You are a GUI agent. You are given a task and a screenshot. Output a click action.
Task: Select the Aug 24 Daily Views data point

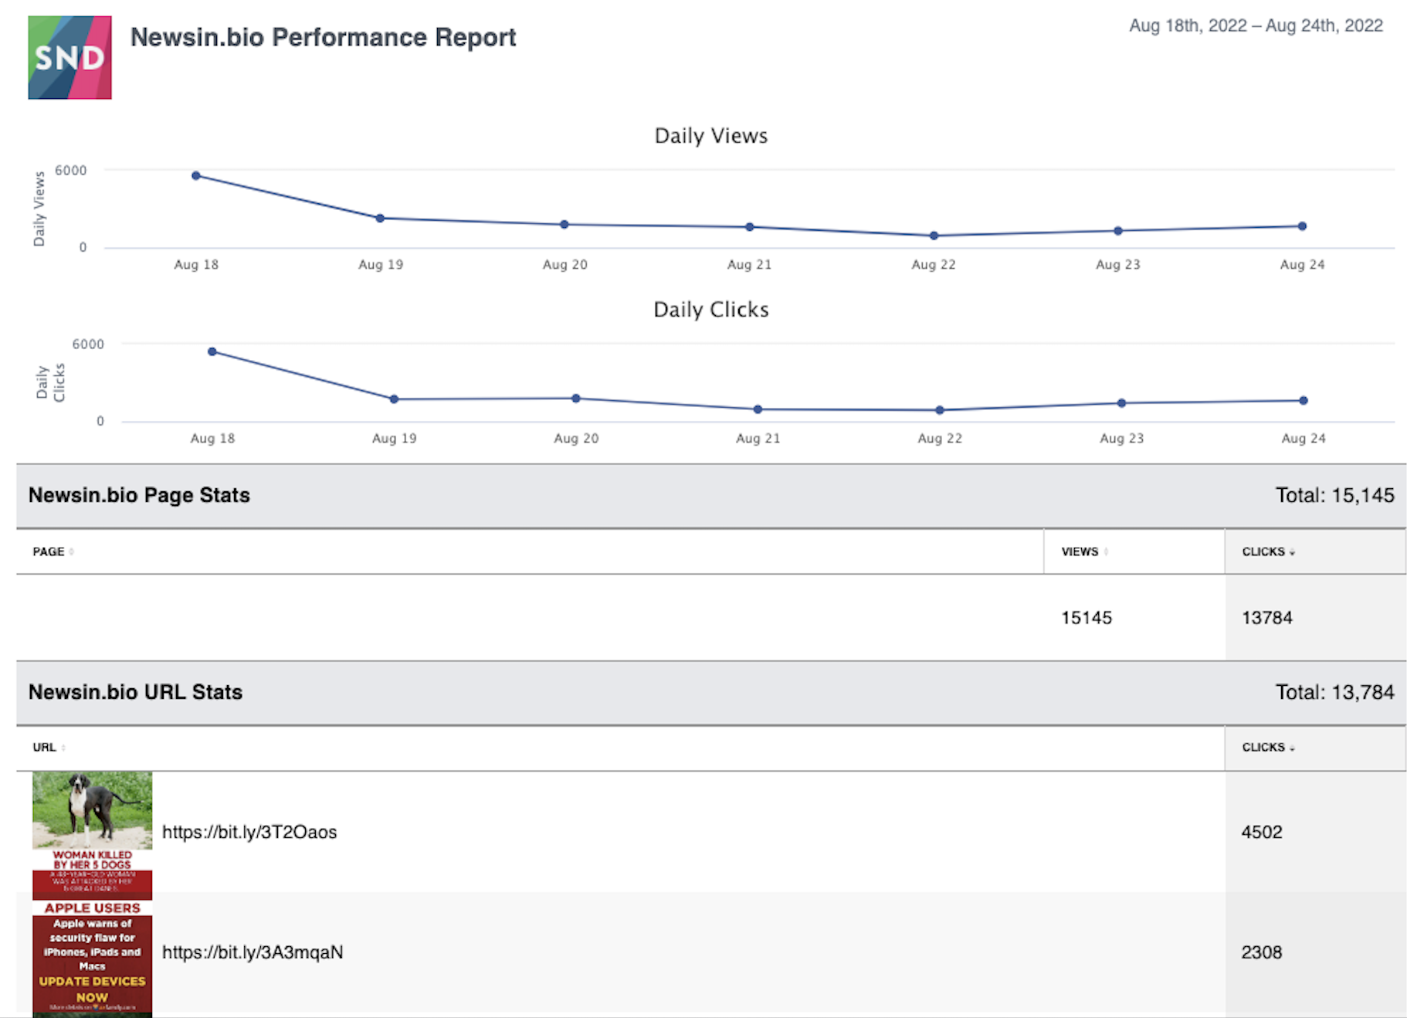coord(1303,226)
